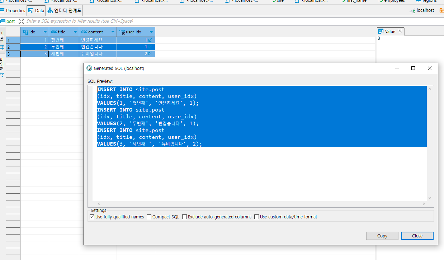Click the Value panel text 3
This screenshot has width=444, height=260.
pyautogui.click(x=379, y=38)
